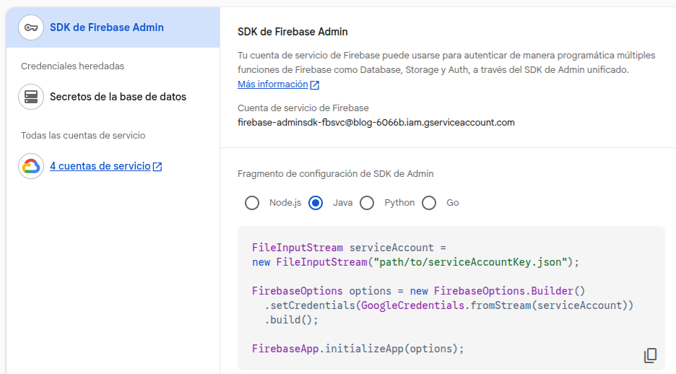The image size is (676, 374).
Task: Click the FirebaseApp.initializeApp(options) code line
Action: click(x=357, y=349)
